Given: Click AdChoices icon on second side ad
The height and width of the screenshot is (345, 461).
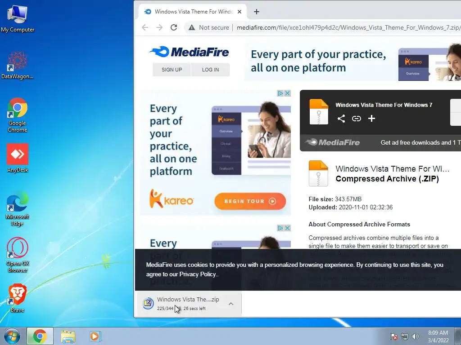Looking at the screenshot, I should pos(280,228).
